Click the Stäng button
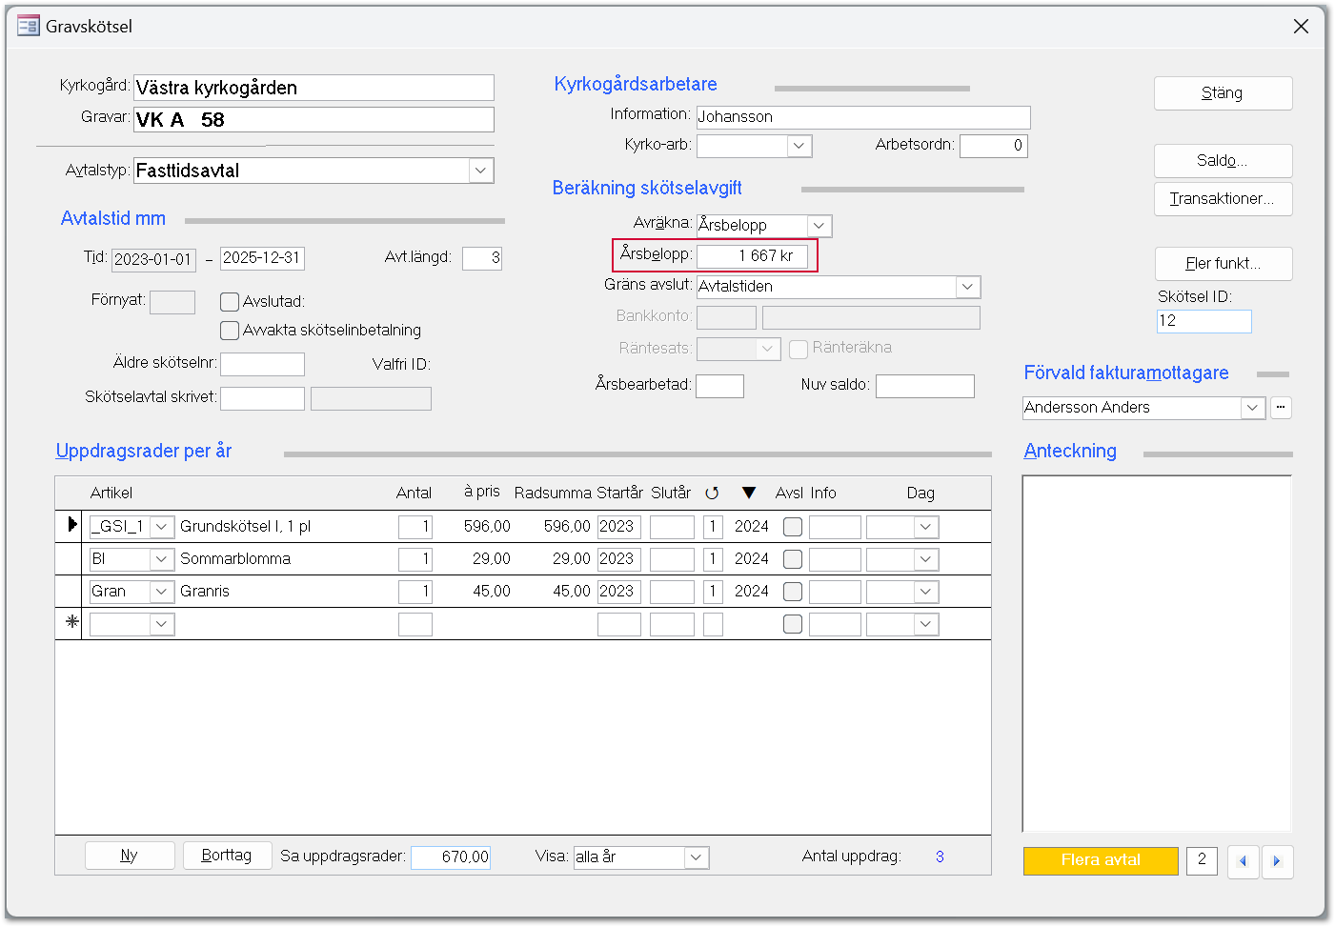Viewport: 1335px width, 927px height. pyautogui.click(x=1223, y=93)
